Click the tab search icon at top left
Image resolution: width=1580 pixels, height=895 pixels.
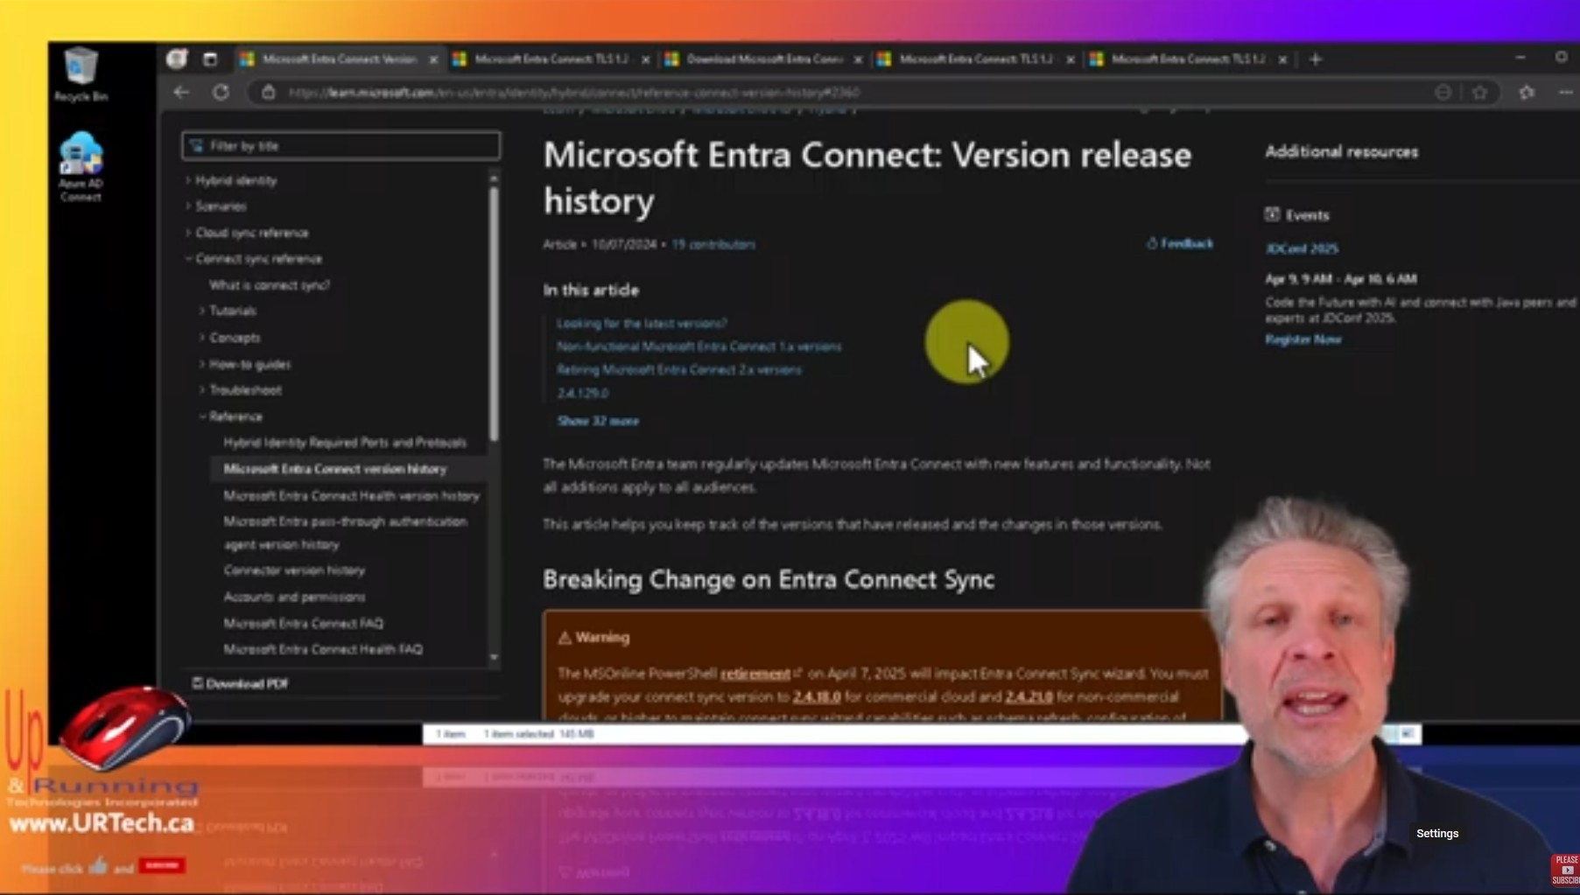click(x=177, y=59)
